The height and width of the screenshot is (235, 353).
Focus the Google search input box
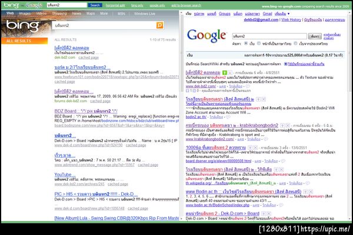click(x=269, y=36)
